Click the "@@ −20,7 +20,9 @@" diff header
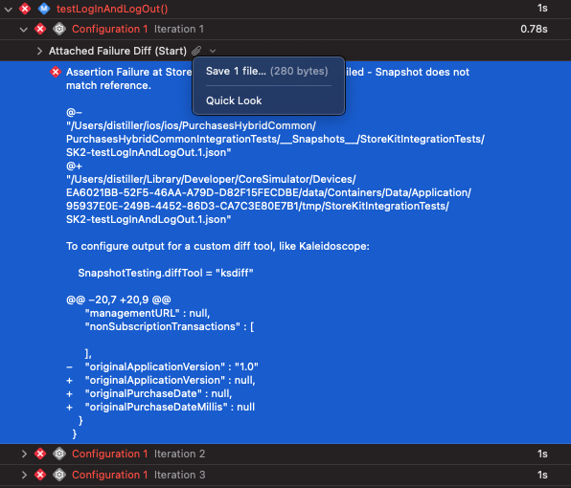 [119, 299]
